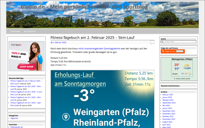
Task: Focus the 'Suche nach' search field
Action: (x=178, y=42)
